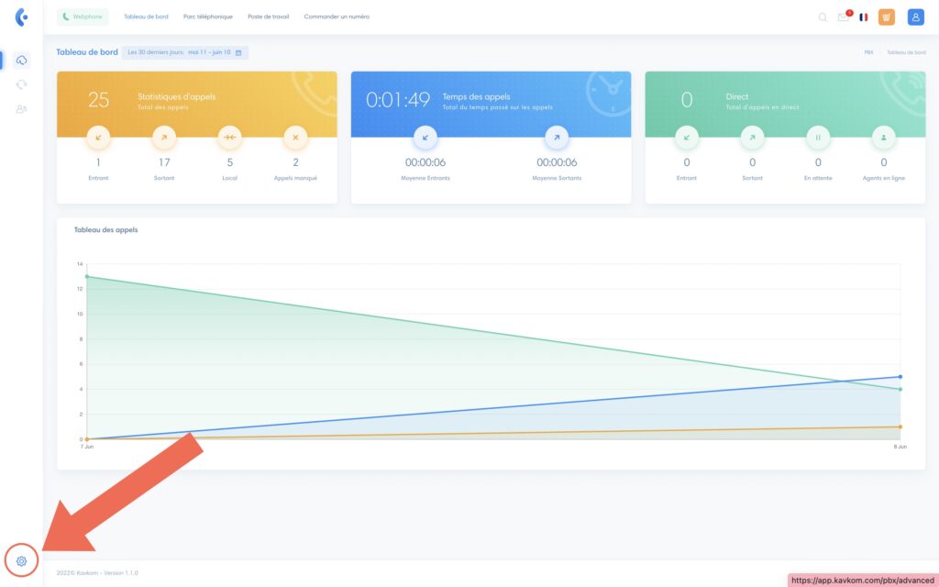Image resolution: width=939 pixels, height=587 pixels.
Task: Open the mail notifications envelope
Action: click(x=843, y=17)
